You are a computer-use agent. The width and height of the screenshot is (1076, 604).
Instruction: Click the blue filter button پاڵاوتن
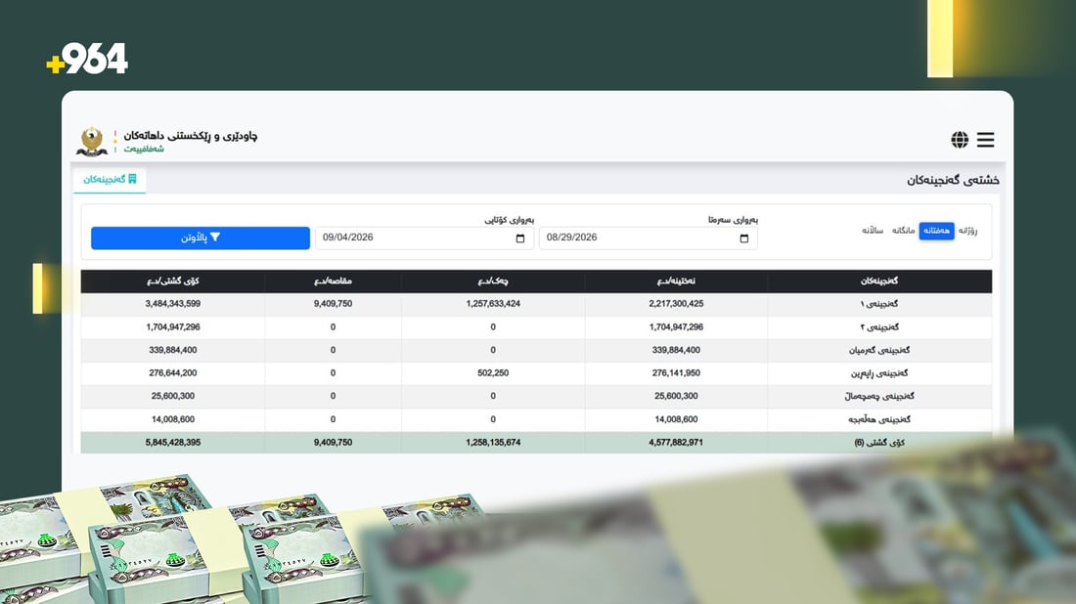click(201, 237)
